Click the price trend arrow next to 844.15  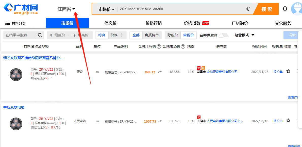(160, 72)
